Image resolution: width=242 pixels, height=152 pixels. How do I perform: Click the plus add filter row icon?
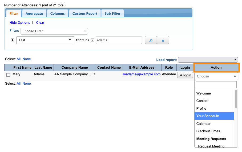tap(13, 40)
